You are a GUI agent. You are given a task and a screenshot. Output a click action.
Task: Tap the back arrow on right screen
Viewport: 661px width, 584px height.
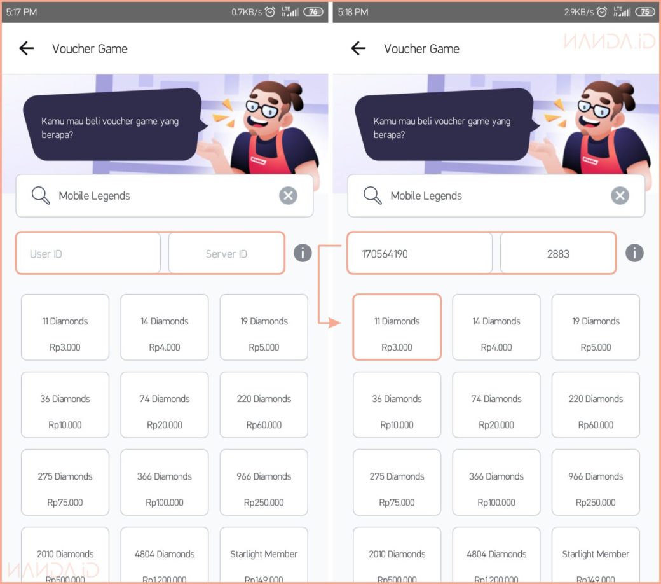pyautogui.click(x=358, y=48)
